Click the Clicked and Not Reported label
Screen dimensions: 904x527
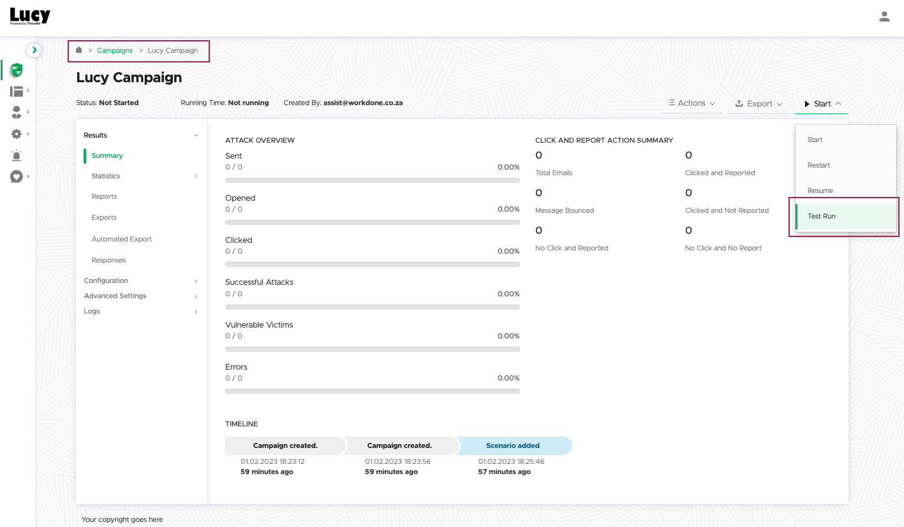(x=727, y=210)
